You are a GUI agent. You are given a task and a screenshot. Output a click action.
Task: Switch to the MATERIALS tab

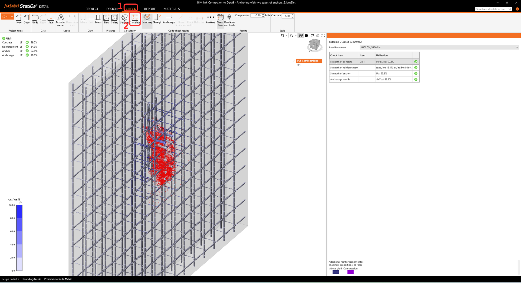171,9
